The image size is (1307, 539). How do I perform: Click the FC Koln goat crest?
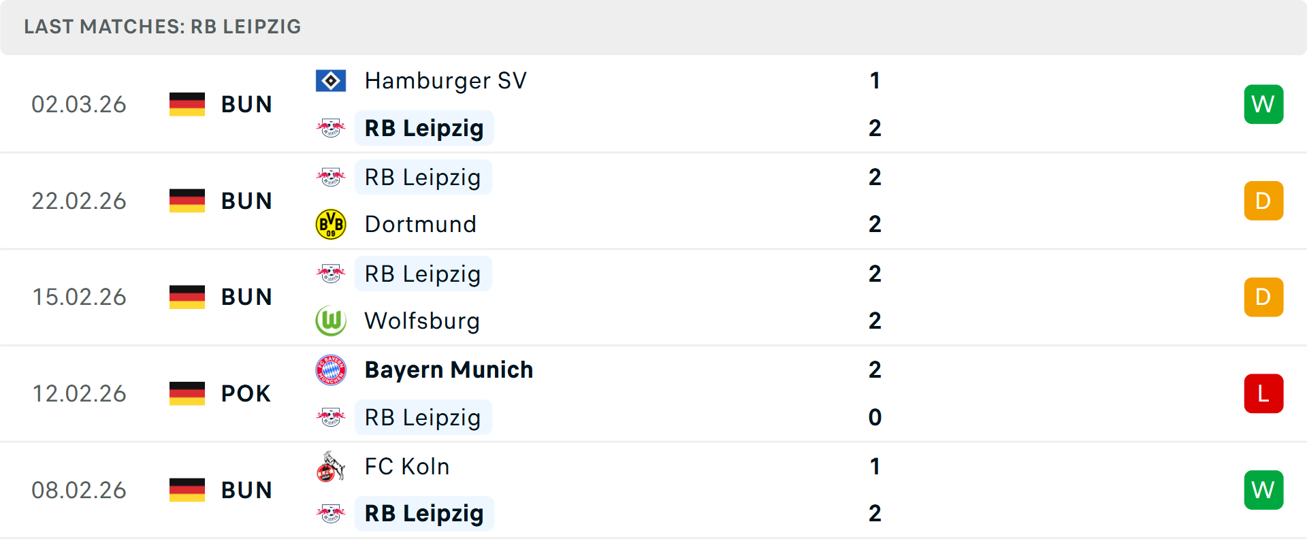(x=332, y=466)
